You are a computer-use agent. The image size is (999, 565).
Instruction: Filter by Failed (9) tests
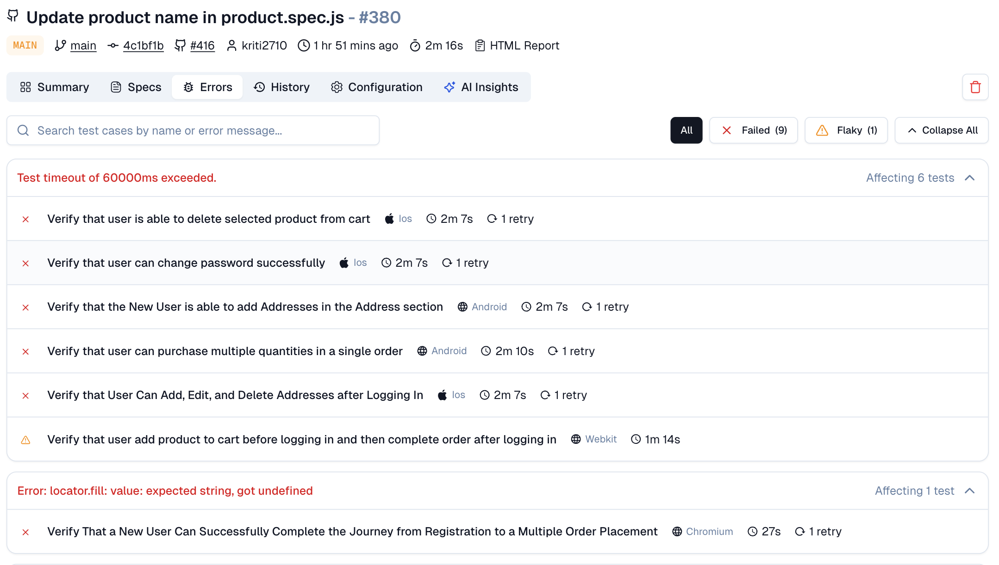pyautogui.click(x=753, y=130)
